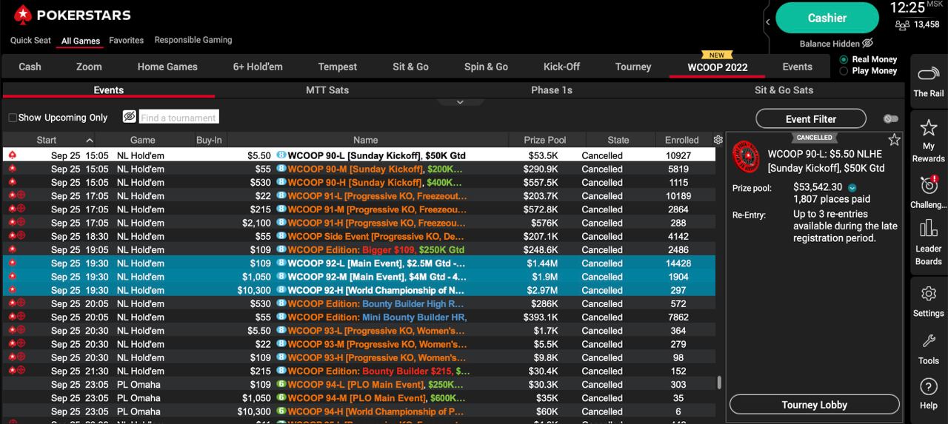This screenshot has height=424, width=948.
Task: Click KO target icon on WCOOP 93-L row
Action: (x=21, y=331)
